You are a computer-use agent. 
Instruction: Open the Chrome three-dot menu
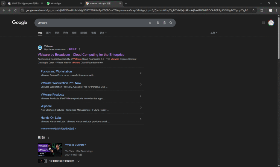(276, 10)
